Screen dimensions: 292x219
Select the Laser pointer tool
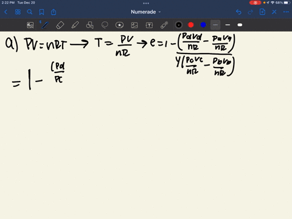point(164,25)
